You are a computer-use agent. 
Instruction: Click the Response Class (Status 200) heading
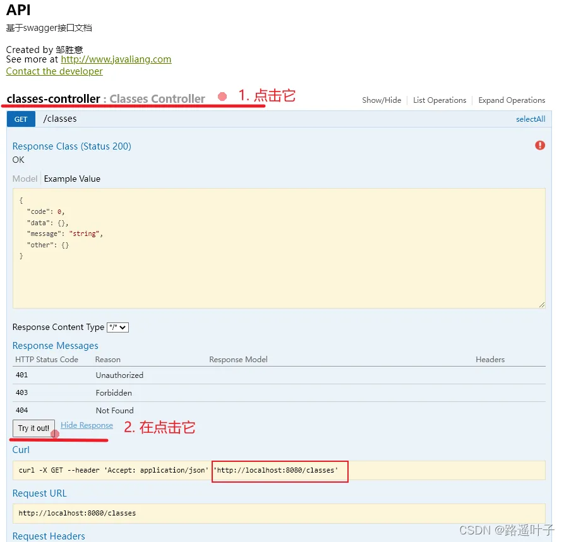click(x=71, y=146)
